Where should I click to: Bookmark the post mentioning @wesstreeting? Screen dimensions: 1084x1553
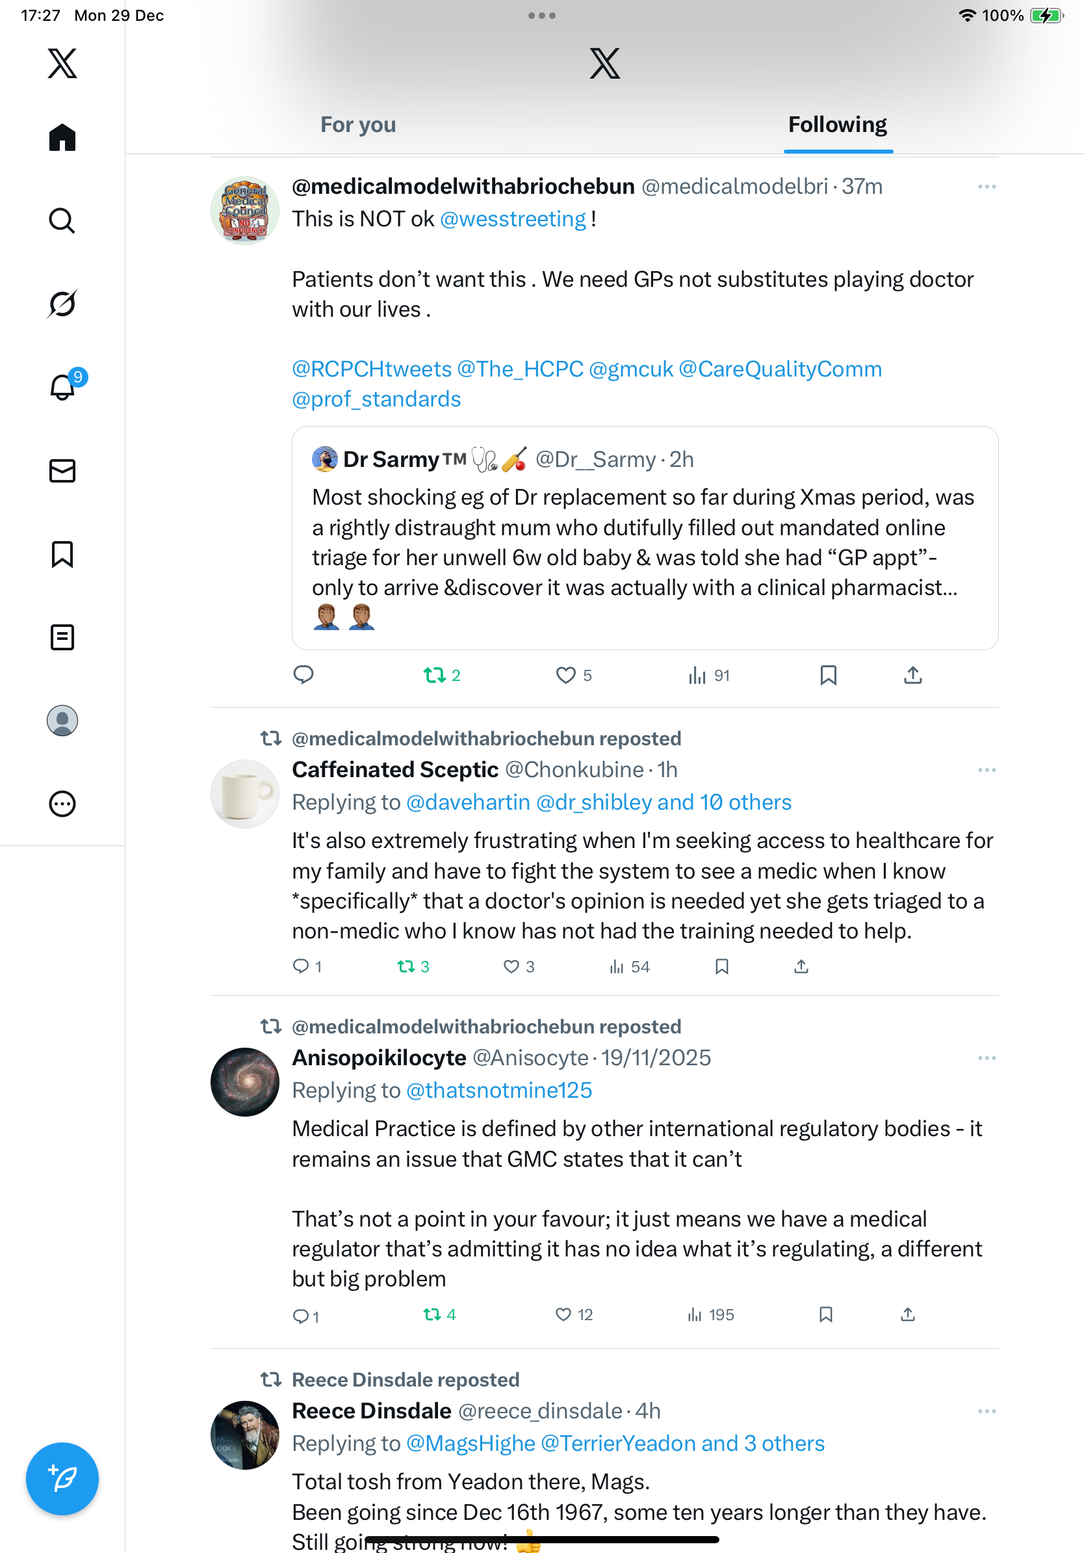[x=828, y=675]
